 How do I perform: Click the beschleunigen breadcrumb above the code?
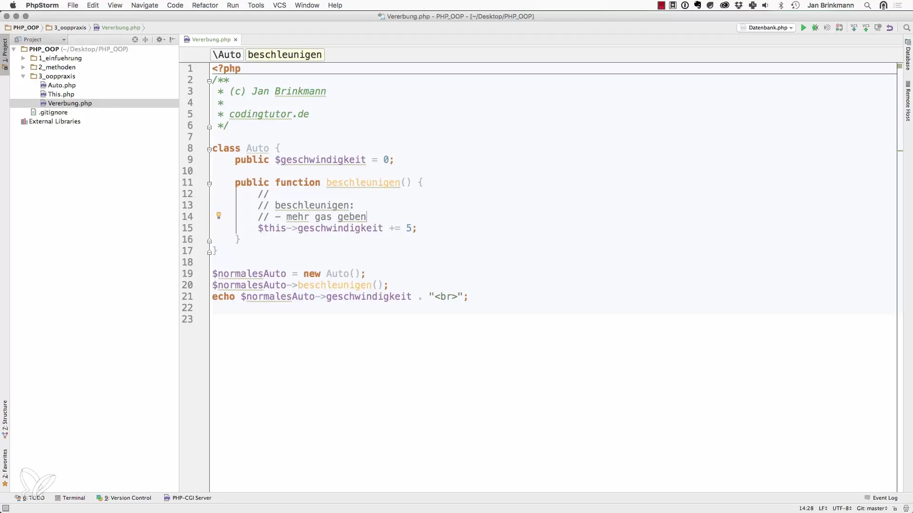point(285,55)
